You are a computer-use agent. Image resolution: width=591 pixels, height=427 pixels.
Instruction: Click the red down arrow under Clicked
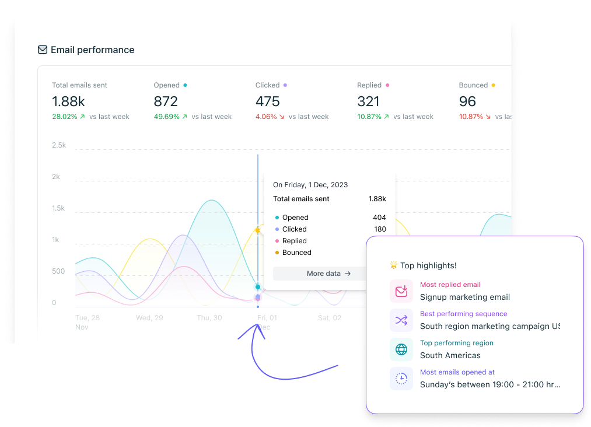click(x=282, y=117)
